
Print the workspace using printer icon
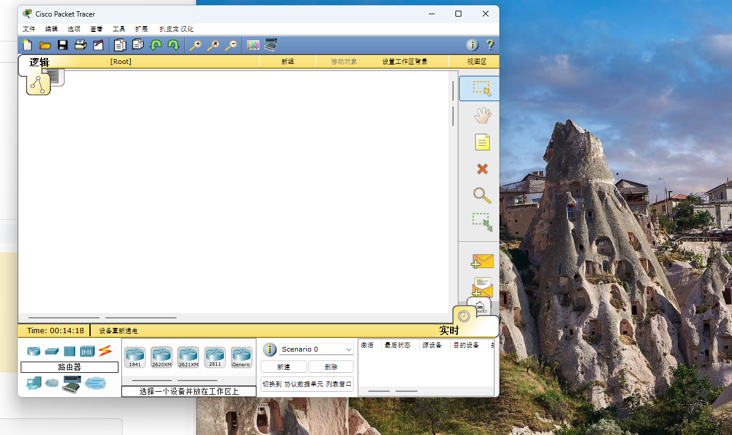click(80, 45)
